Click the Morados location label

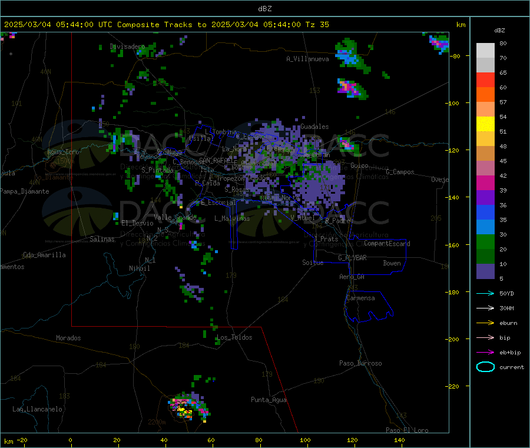pyautogui.click(x=68, y=338)
